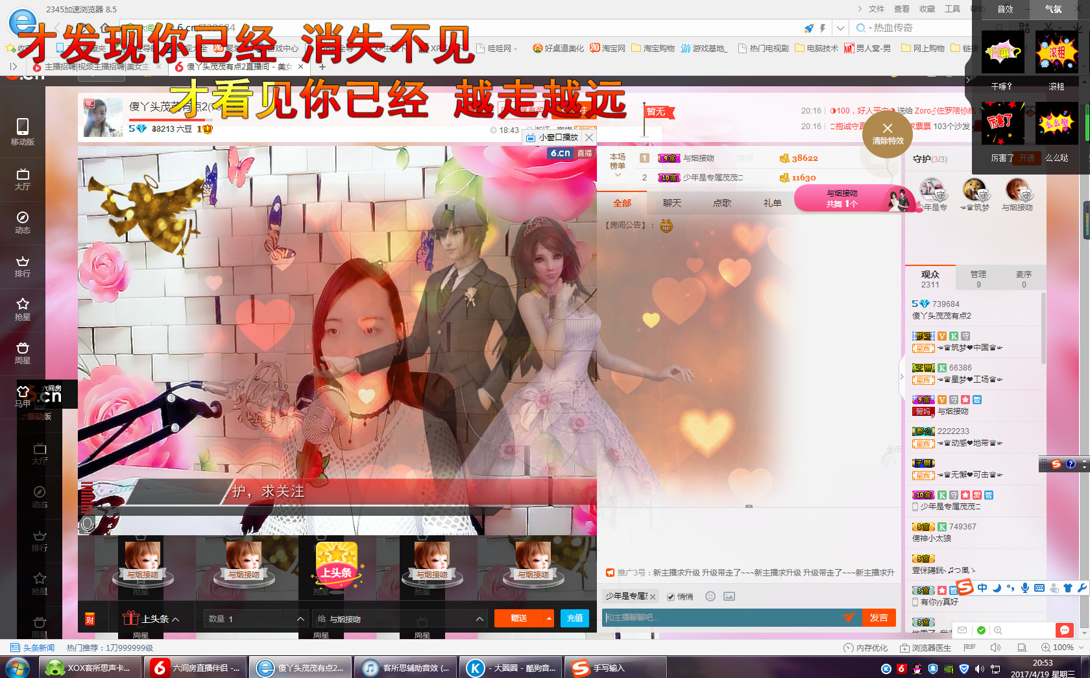
Task: Click the image upload icon in chat
Action: tap(729, 596)
